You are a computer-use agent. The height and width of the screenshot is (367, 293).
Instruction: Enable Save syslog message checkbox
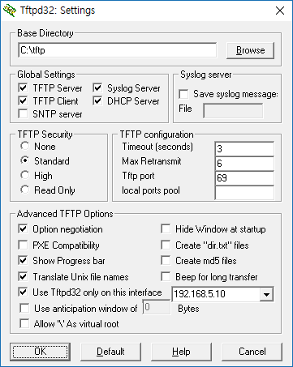coord(183,94)
